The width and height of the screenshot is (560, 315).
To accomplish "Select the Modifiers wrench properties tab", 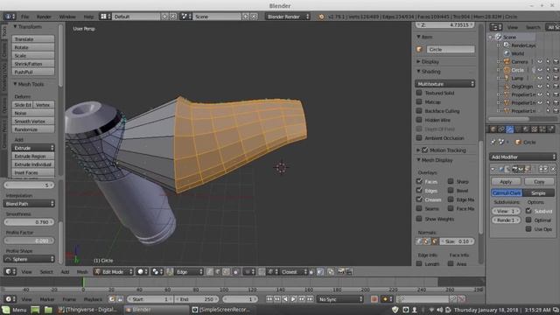I will [509, 129].
